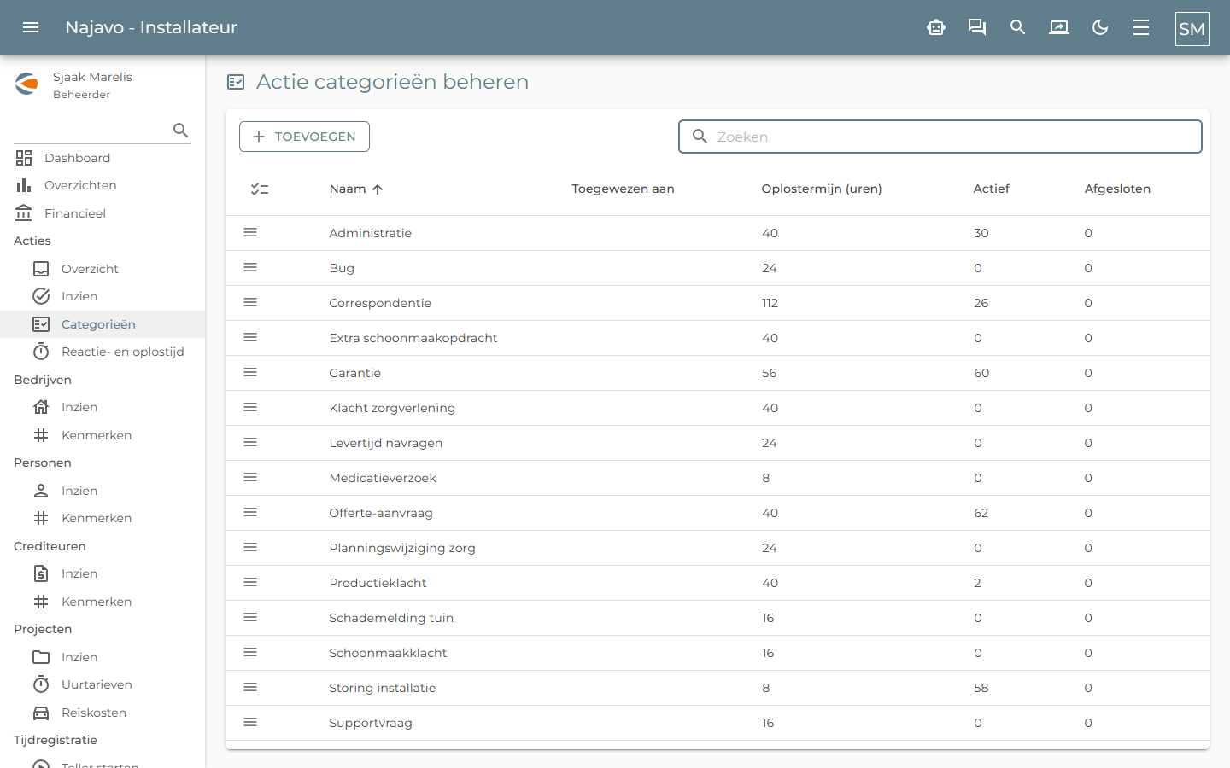Click the sidebar search magnifier icon

[x=180, y=130]
